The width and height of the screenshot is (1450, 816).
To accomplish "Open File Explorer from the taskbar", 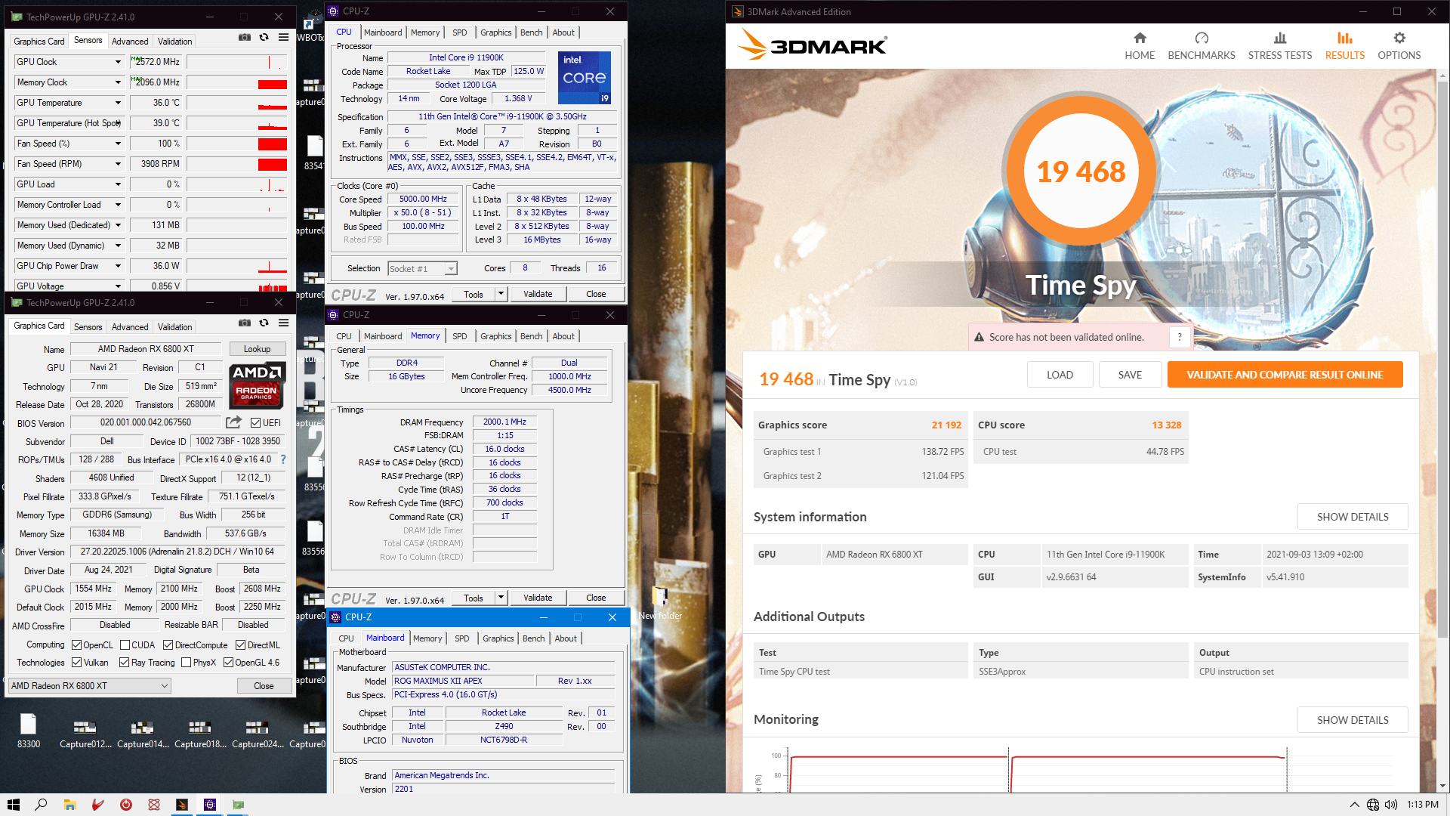I will coord(69,805).
